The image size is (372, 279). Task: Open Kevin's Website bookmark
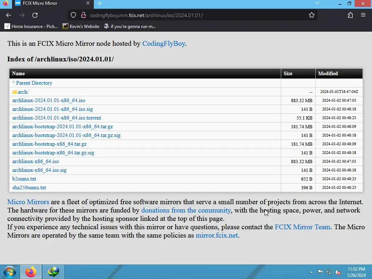click(x=81, y=26)
